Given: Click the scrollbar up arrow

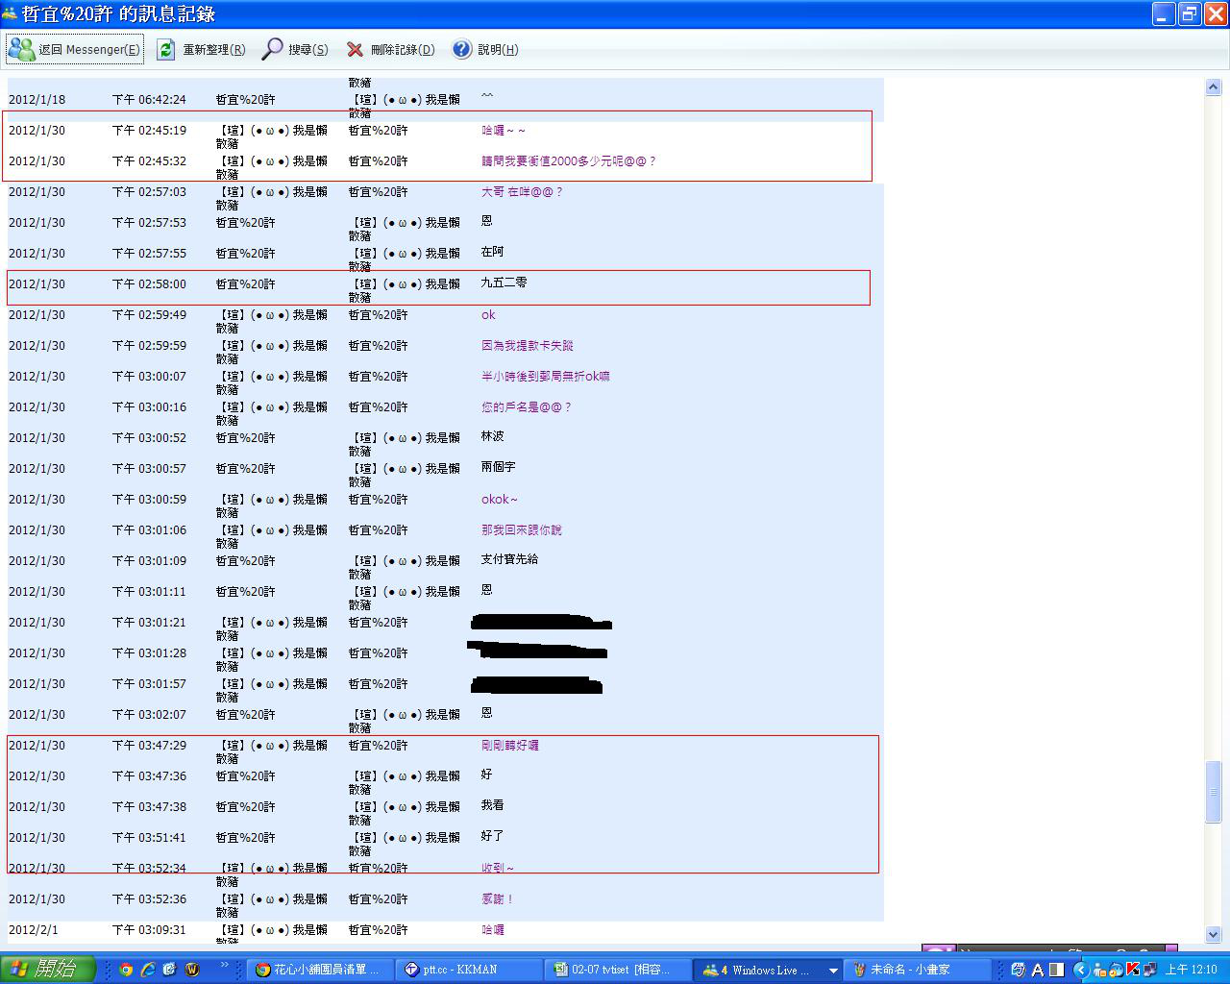Looking at the screenshot, I should 1213,86.
